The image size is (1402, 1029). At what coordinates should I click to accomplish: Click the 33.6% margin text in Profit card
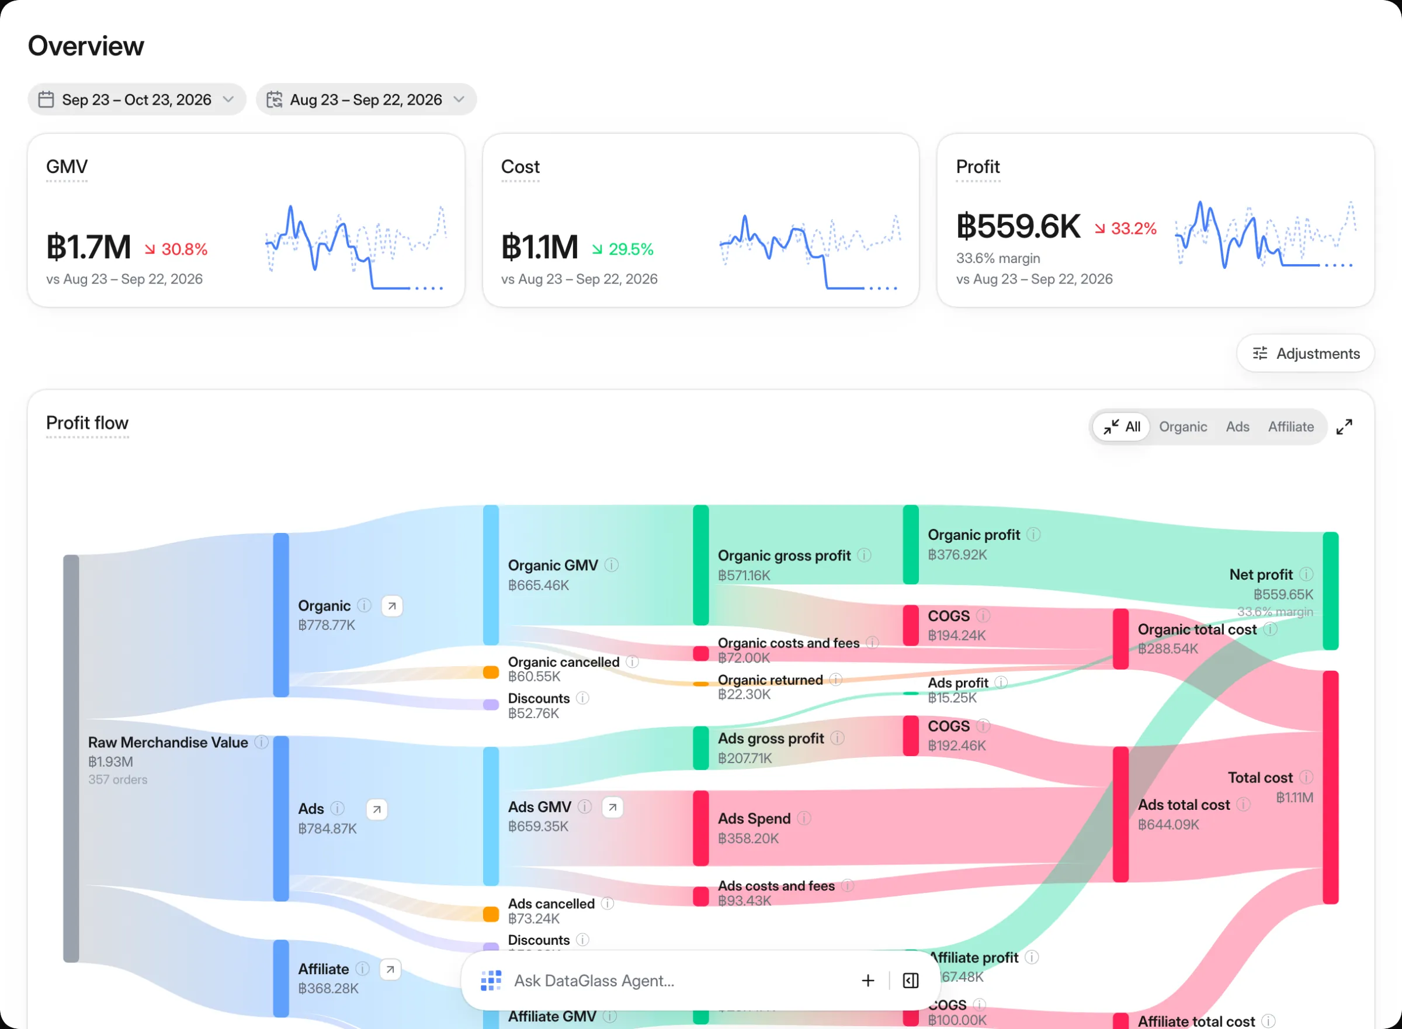pyautogui.click(x=998, y=258)
